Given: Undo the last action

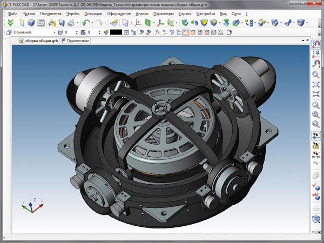Looking at the screenshot, I should (x=86, y=23).
